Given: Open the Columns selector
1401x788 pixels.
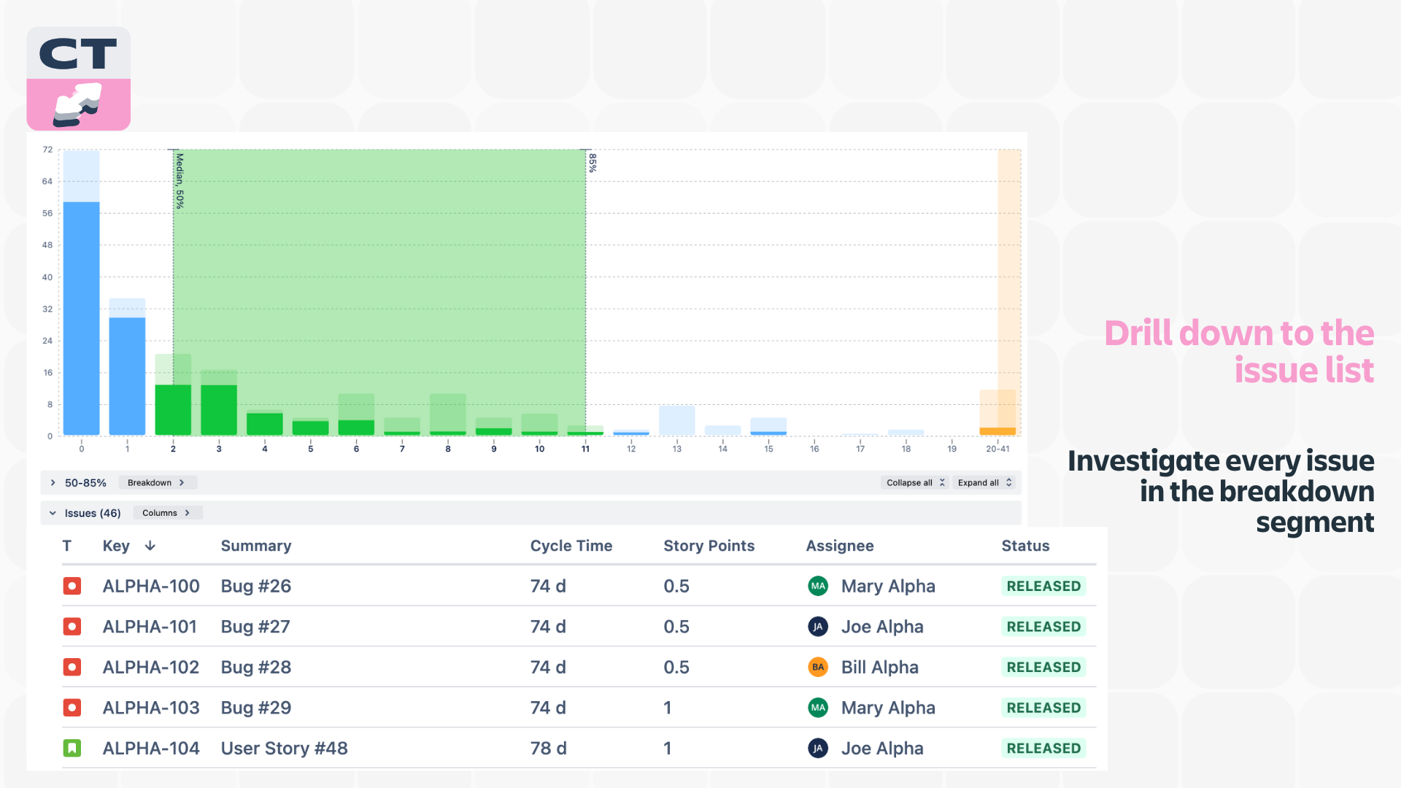Looking at the screenshot, I should [167, 513].
